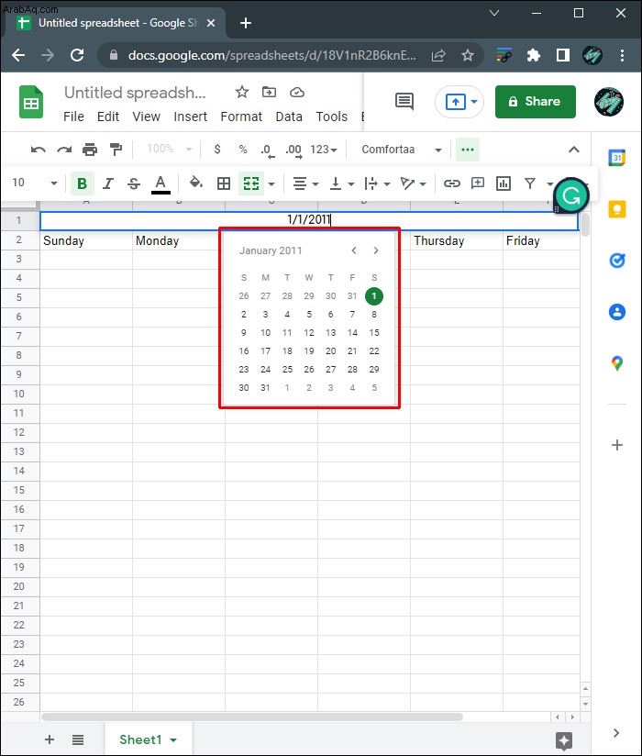
Task: Toggle the more toolbar options
Action: click(467, 150)
